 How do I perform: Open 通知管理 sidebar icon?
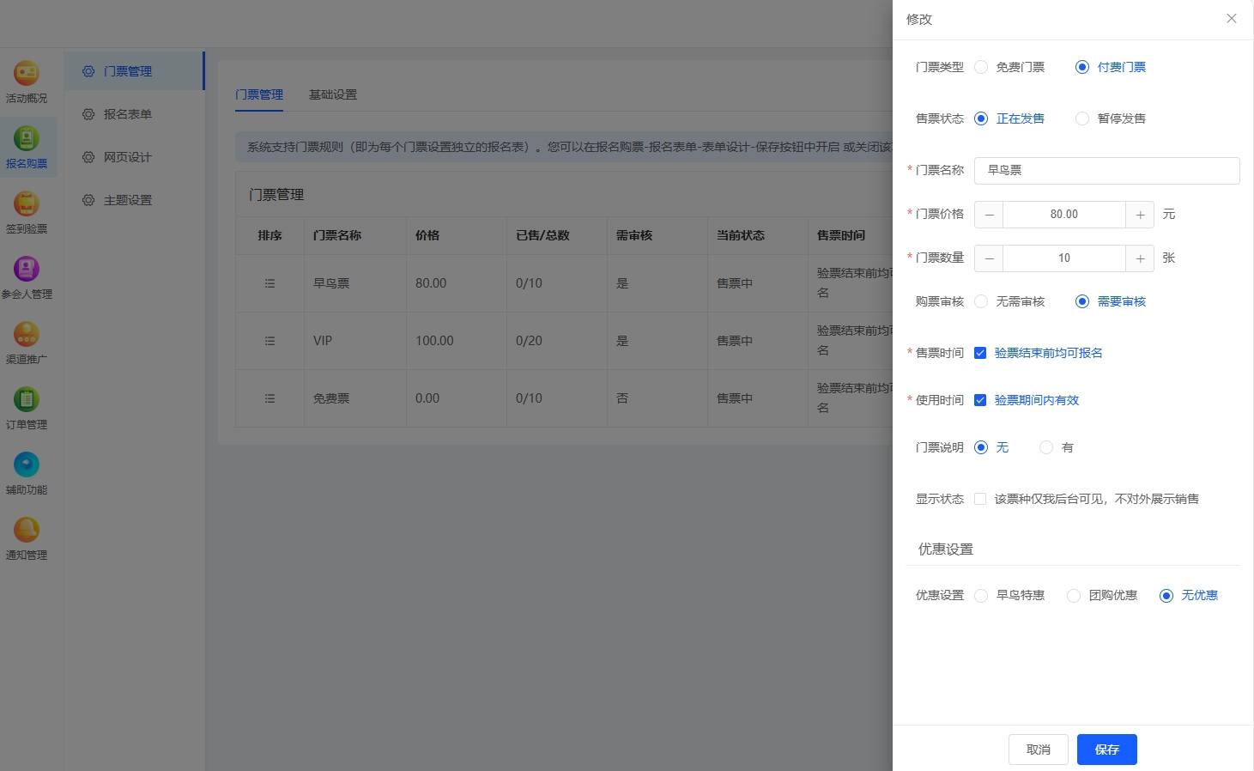(27, 530)
